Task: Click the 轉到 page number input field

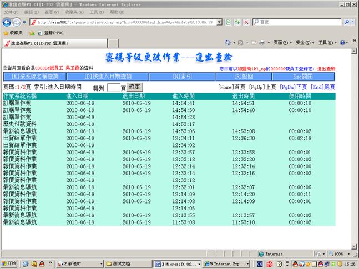Action: (113, 88)
